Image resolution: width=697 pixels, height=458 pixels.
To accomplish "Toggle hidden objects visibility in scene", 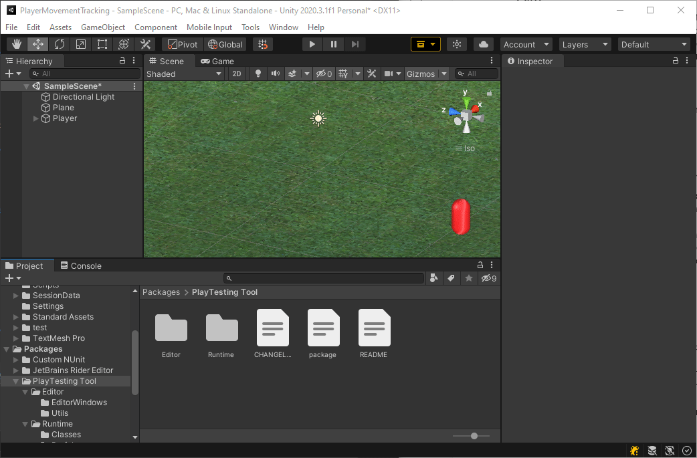I will [x=324, y=74].
